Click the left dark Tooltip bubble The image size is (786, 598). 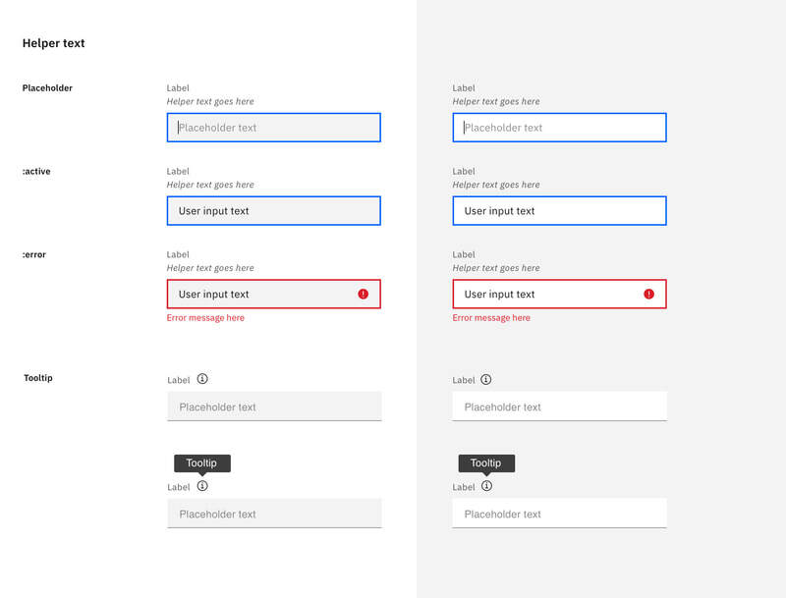(202, 463)
